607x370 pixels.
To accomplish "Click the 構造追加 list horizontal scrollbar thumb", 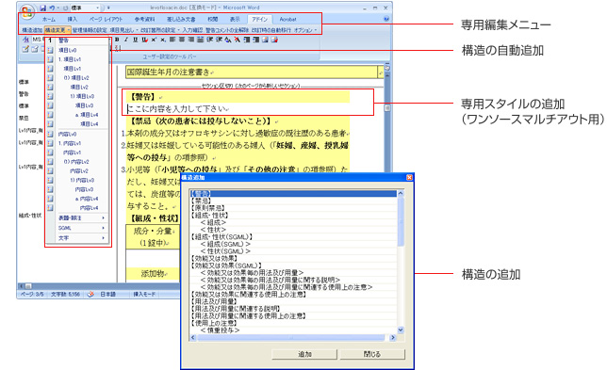I will click(291, 338).
